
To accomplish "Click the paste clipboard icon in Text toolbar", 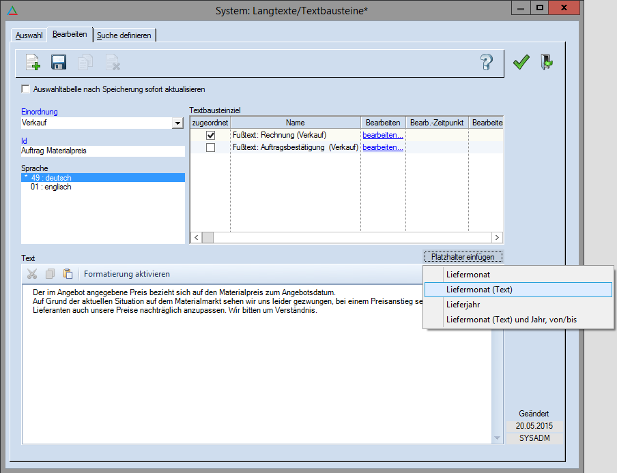I will point(68,274).
